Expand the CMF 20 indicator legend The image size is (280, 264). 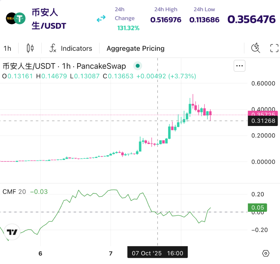tap(15, 191)
